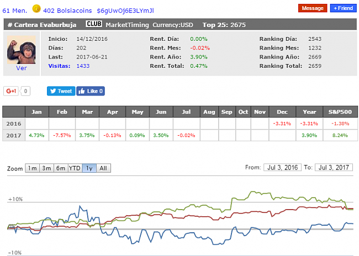This screenshot has height=256, width=359.
Task: Click Rent. Total value 0.47%
Action: click(199, 66)
